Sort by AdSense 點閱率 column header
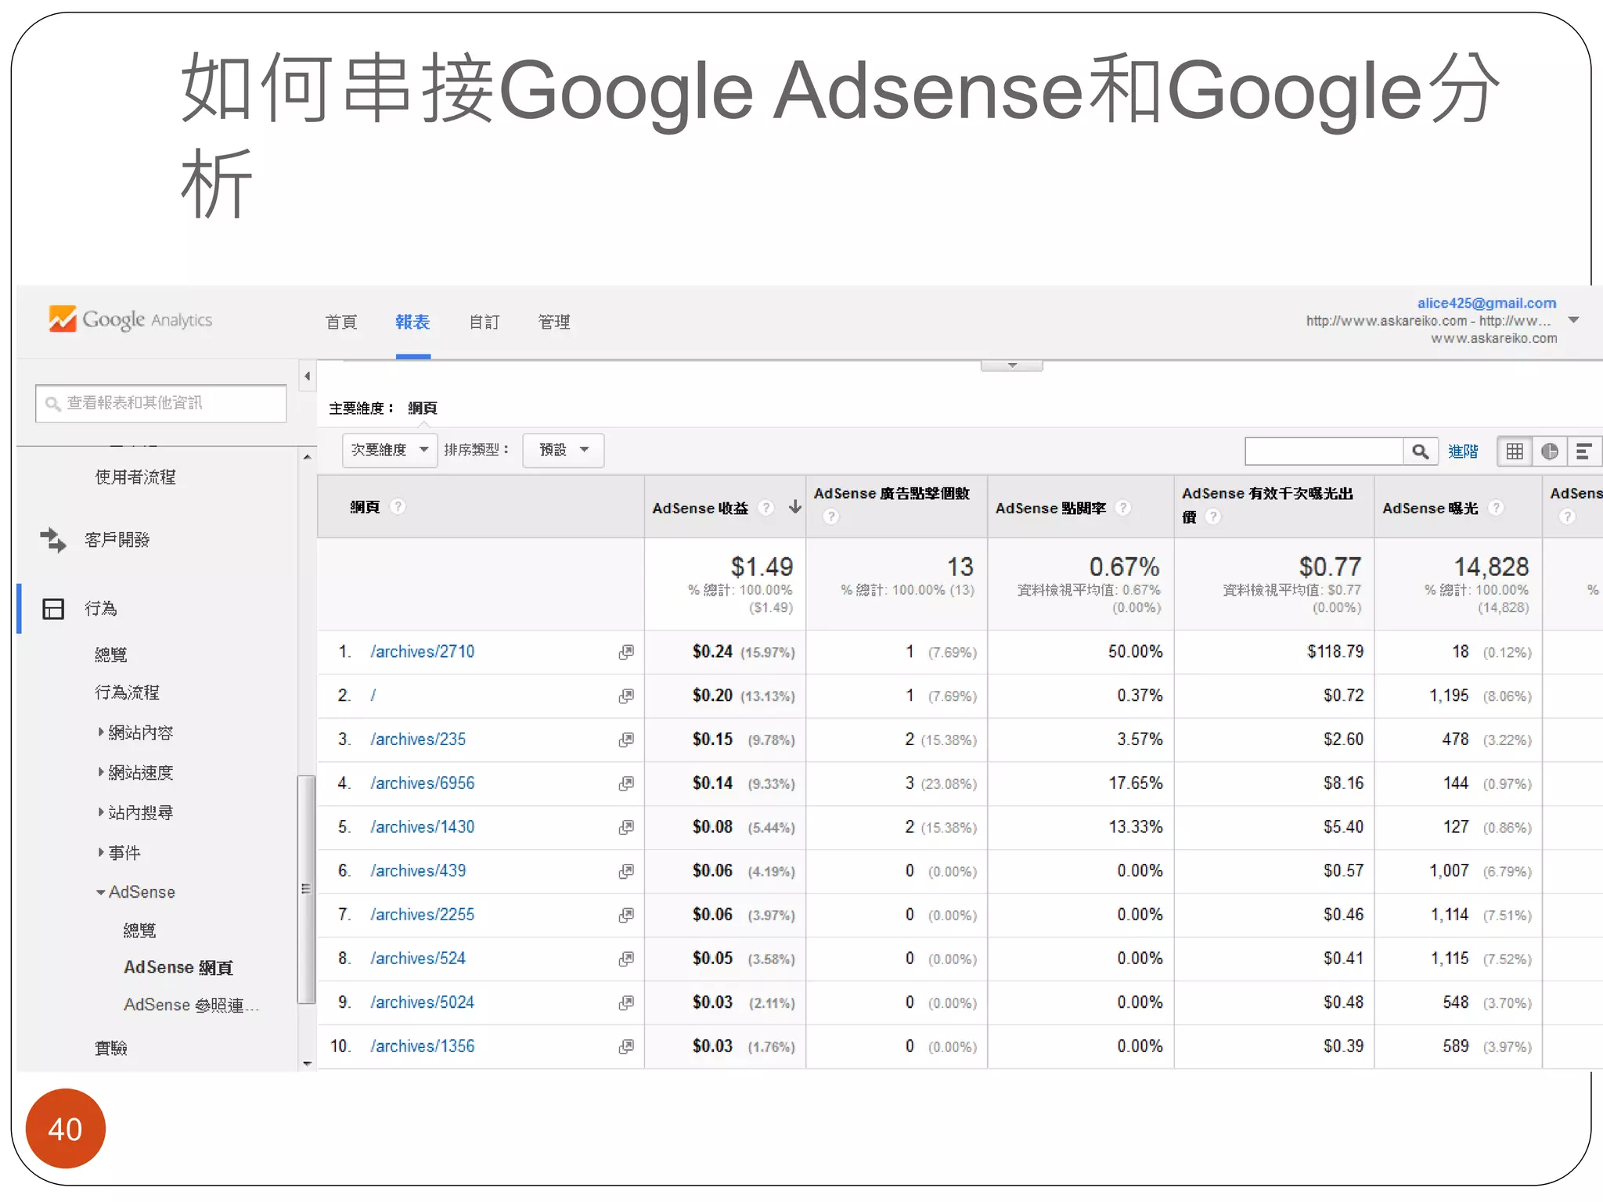 coord(1050,508)
